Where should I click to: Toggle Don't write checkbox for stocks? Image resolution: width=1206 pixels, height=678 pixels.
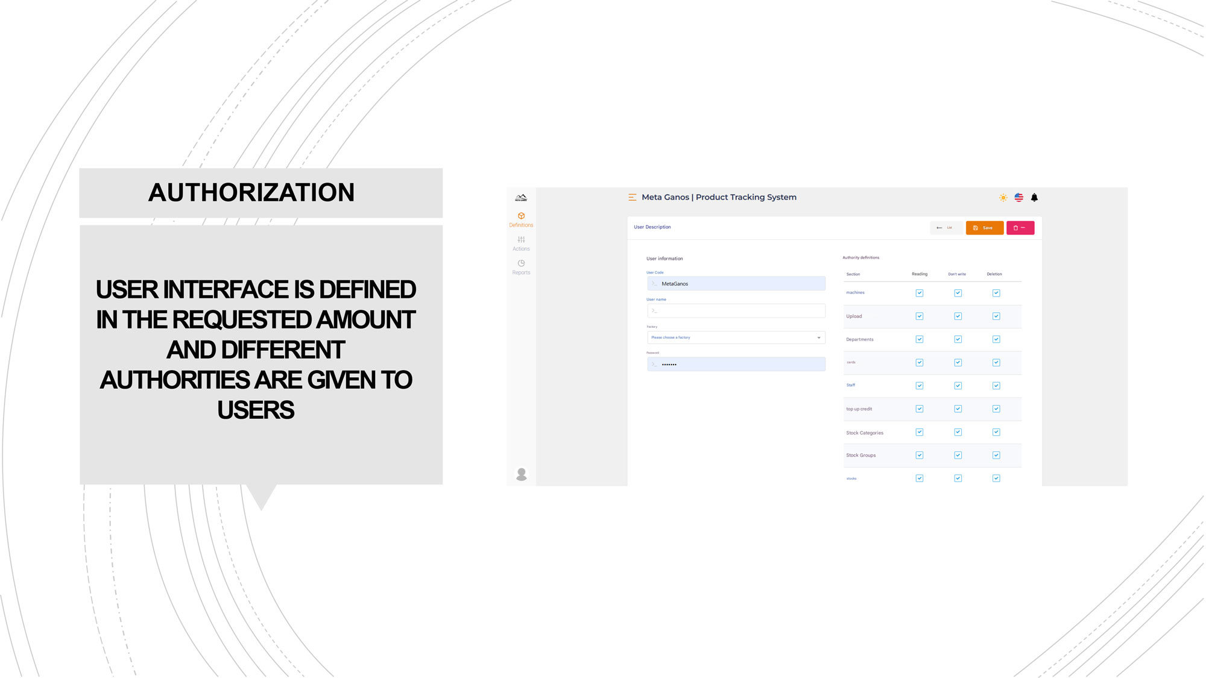958,479
